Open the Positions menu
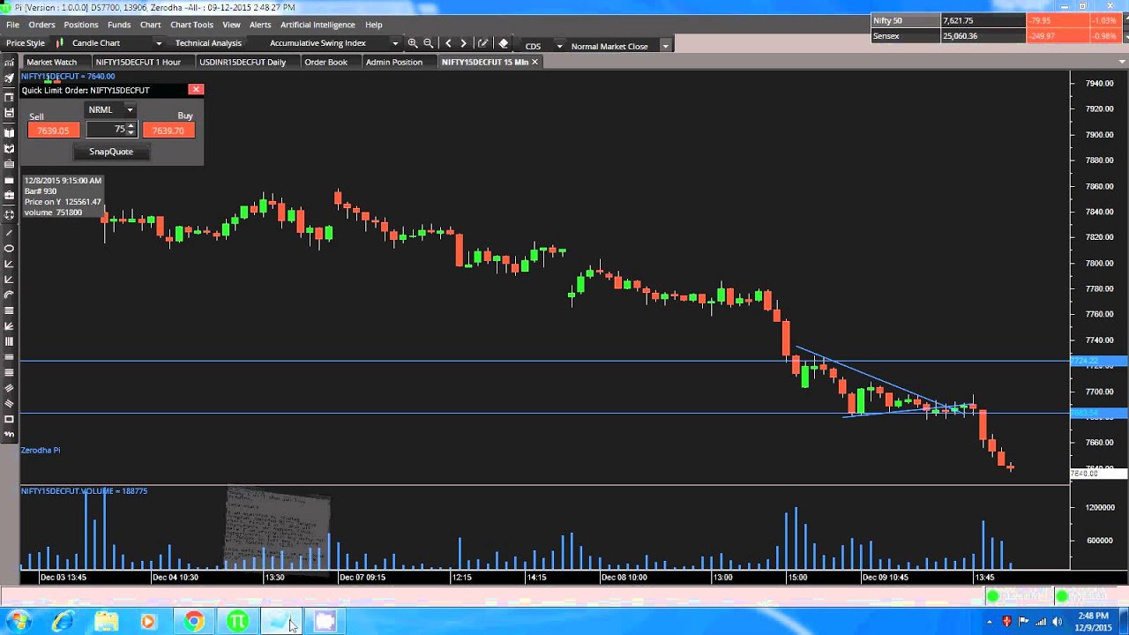The image size is (1129, 635). pos(81,25)
